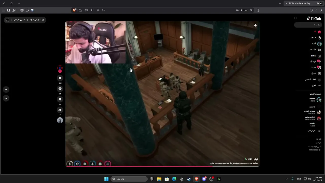Open Steam from the taskbar
Image resolution: width=325 pixels, height=183 pixels.
(x=189, y=179)
